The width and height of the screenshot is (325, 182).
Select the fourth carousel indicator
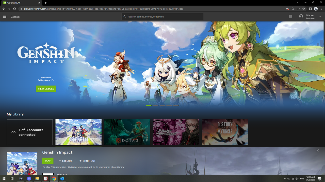pyautogui.click(x=169, y=105)
